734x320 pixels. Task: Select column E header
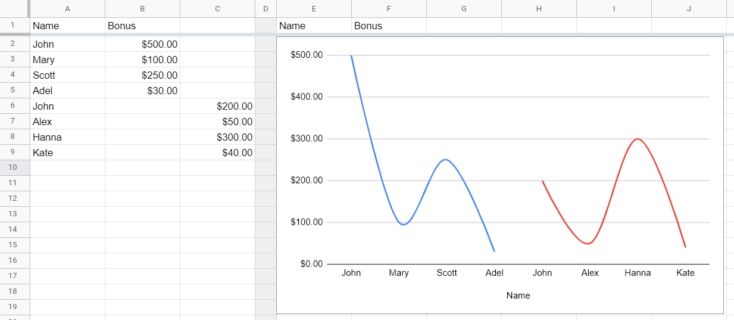click(314, 8)
